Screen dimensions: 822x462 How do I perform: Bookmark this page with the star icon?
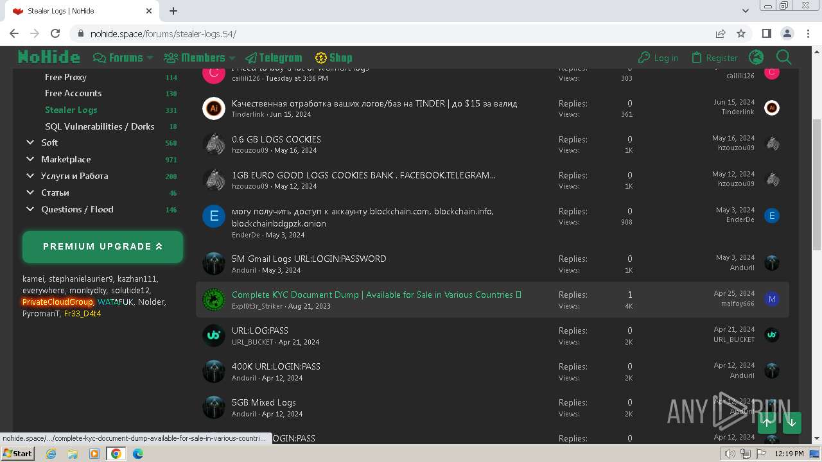click(x=741, y=33)
